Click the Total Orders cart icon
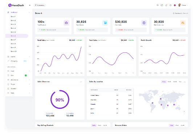The height and width of the screenshot is (136, 196). (105, 23)
